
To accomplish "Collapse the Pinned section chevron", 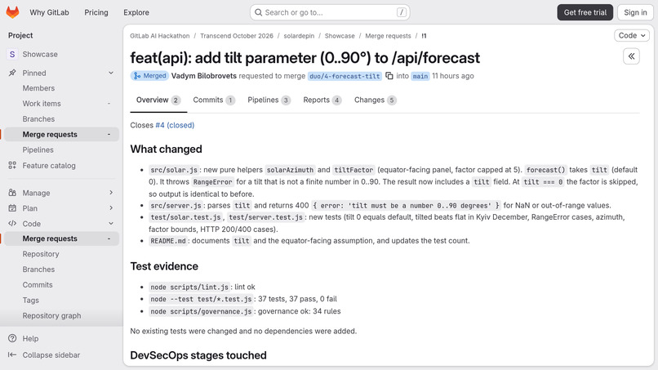I will coord(111,73).
